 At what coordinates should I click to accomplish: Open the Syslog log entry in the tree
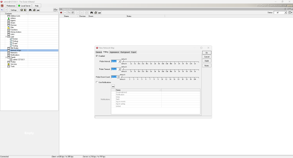tap(15, 46)
